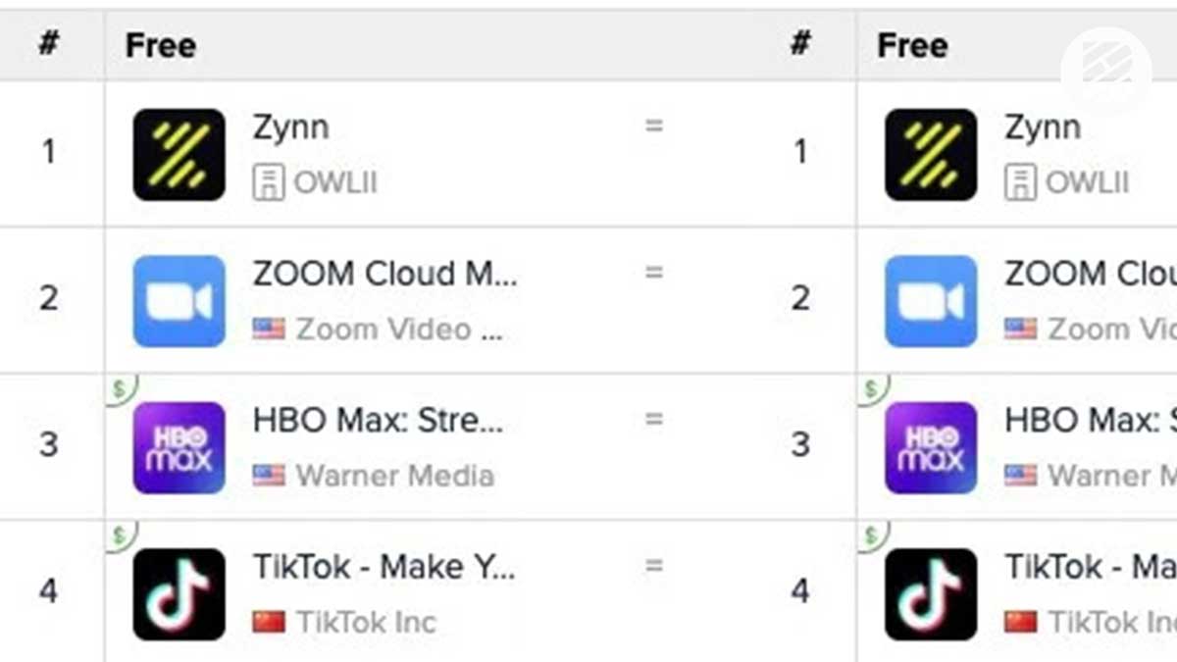Click the ZOOM app icon in left column
This screenshot has width=1177, height=662.
pyautogui.click(x=179, y=301)
